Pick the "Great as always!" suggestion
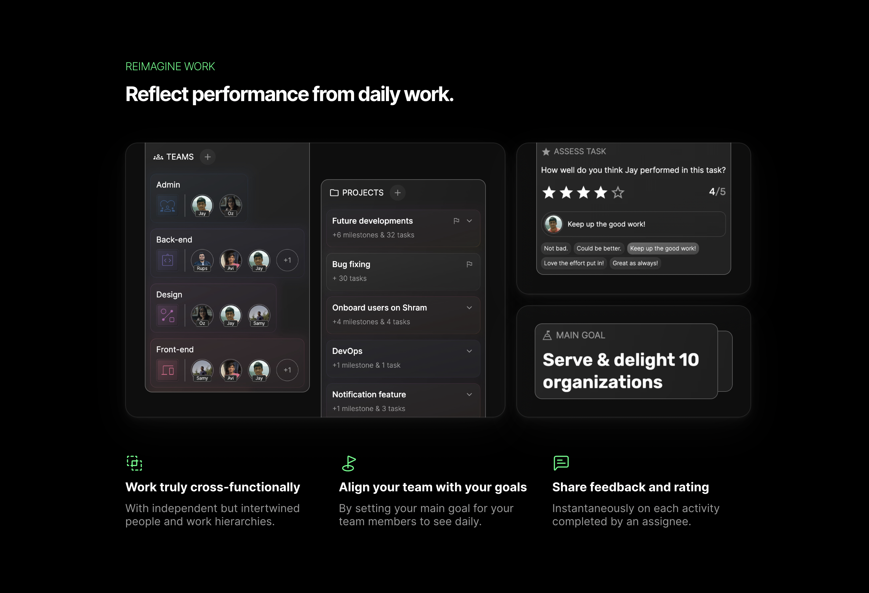The width and height of the screenshot is (869, 593). tap(635, 264)
